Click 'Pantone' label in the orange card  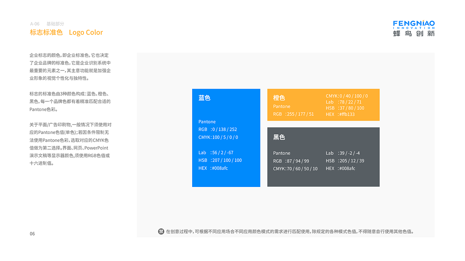[282, 106]
